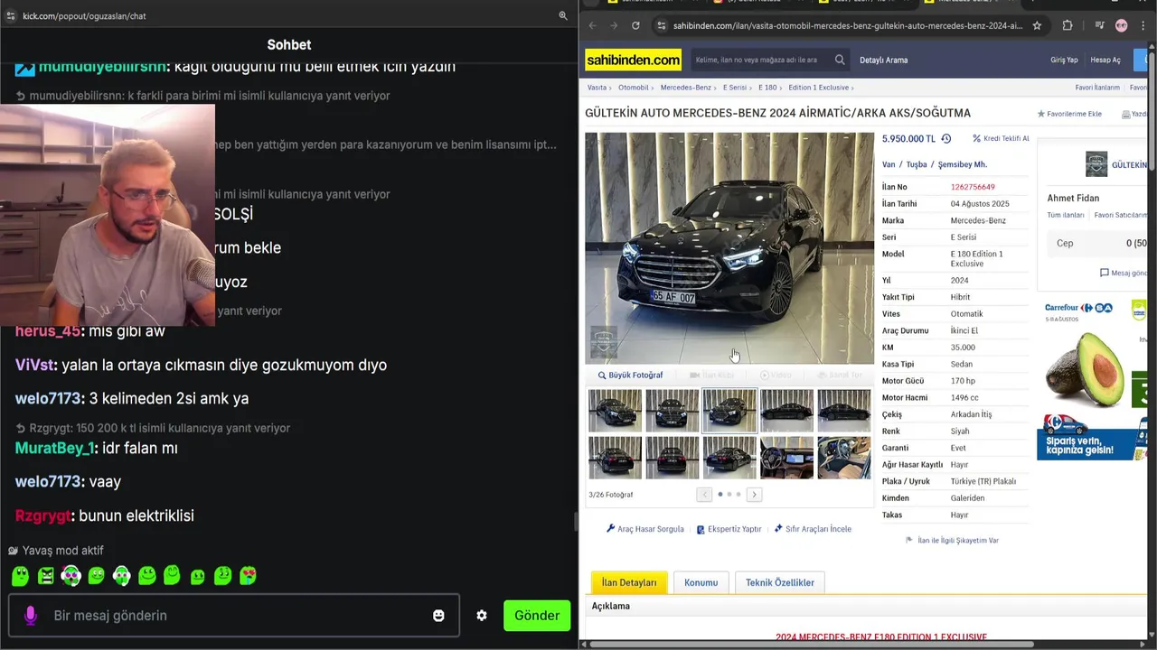Click the purple microphone icon in chat box
The height and width of the screenshot is (650, 1157).
pyautogui.click(x=30, y=616)
